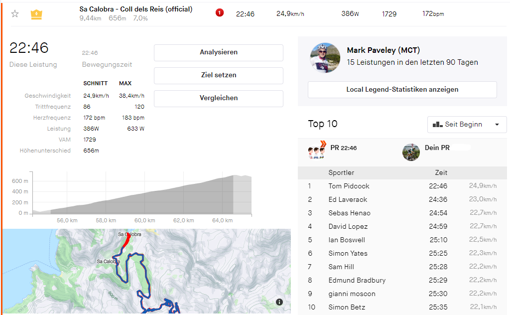This screenshot has height=315, width=510.
Task: Open the Sa Calobra - Coll dels Reis segment title
Action: coord(136,9)
